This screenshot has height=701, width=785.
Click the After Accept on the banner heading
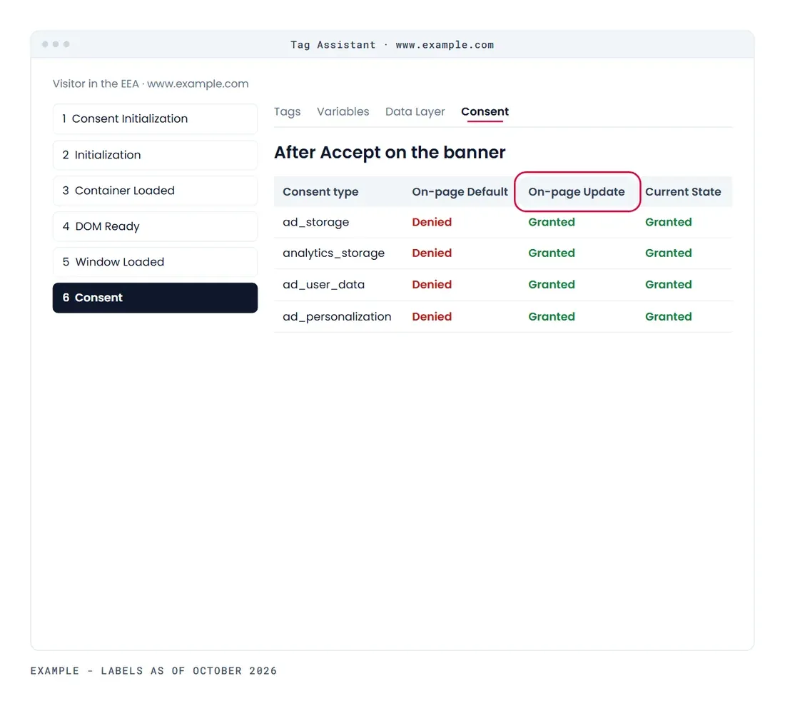[390, 152]
